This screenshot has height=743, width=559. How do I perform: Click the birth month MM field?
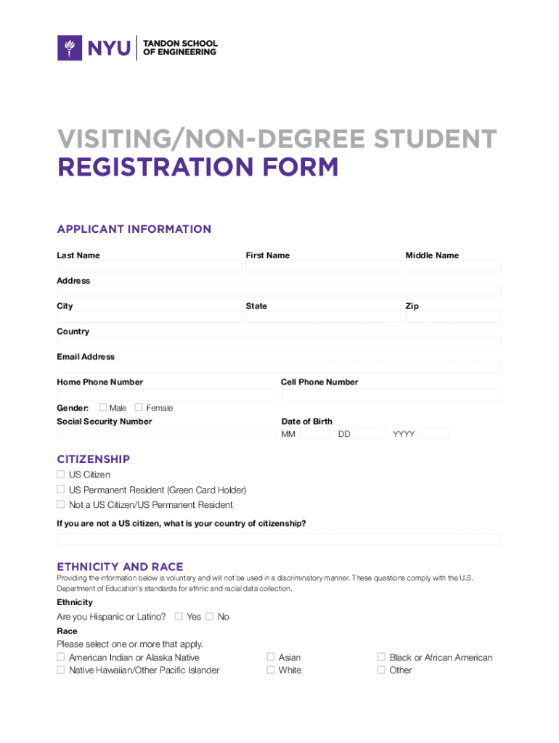(314, 434)
